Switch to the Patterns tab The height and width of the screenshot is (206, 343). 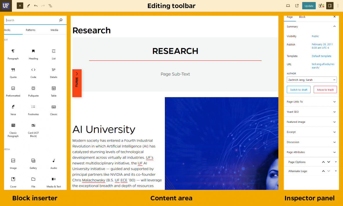(30, 30)
